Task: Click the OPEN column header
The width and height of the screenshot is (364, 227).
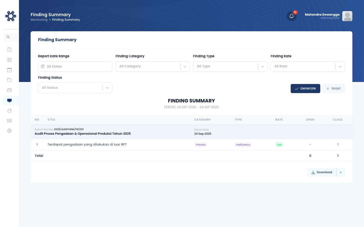Action: tap(310, 120)
